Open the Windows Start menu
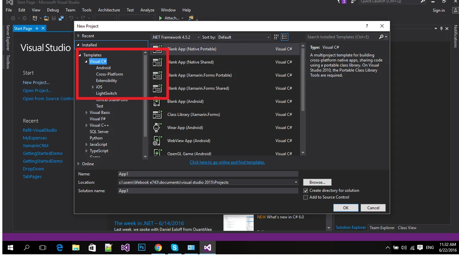 coord(10,248)
